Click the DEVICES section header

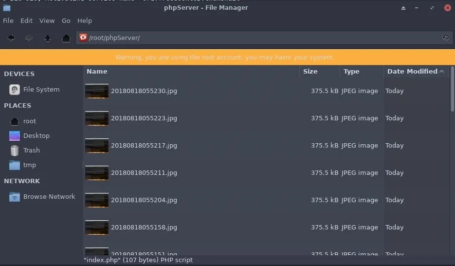click(x=19, y=74)
